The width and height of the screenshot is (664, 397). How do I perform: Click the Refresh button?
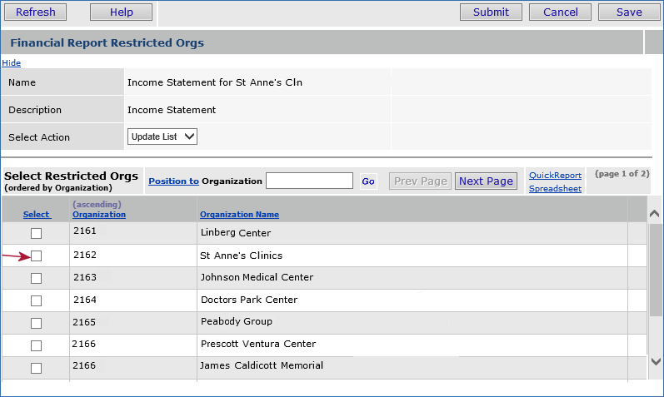click(36, 12)
